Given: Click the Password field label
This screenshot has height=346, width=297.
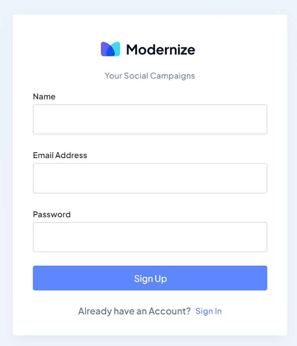Looking at the screenshot, I should click(52, 214).
